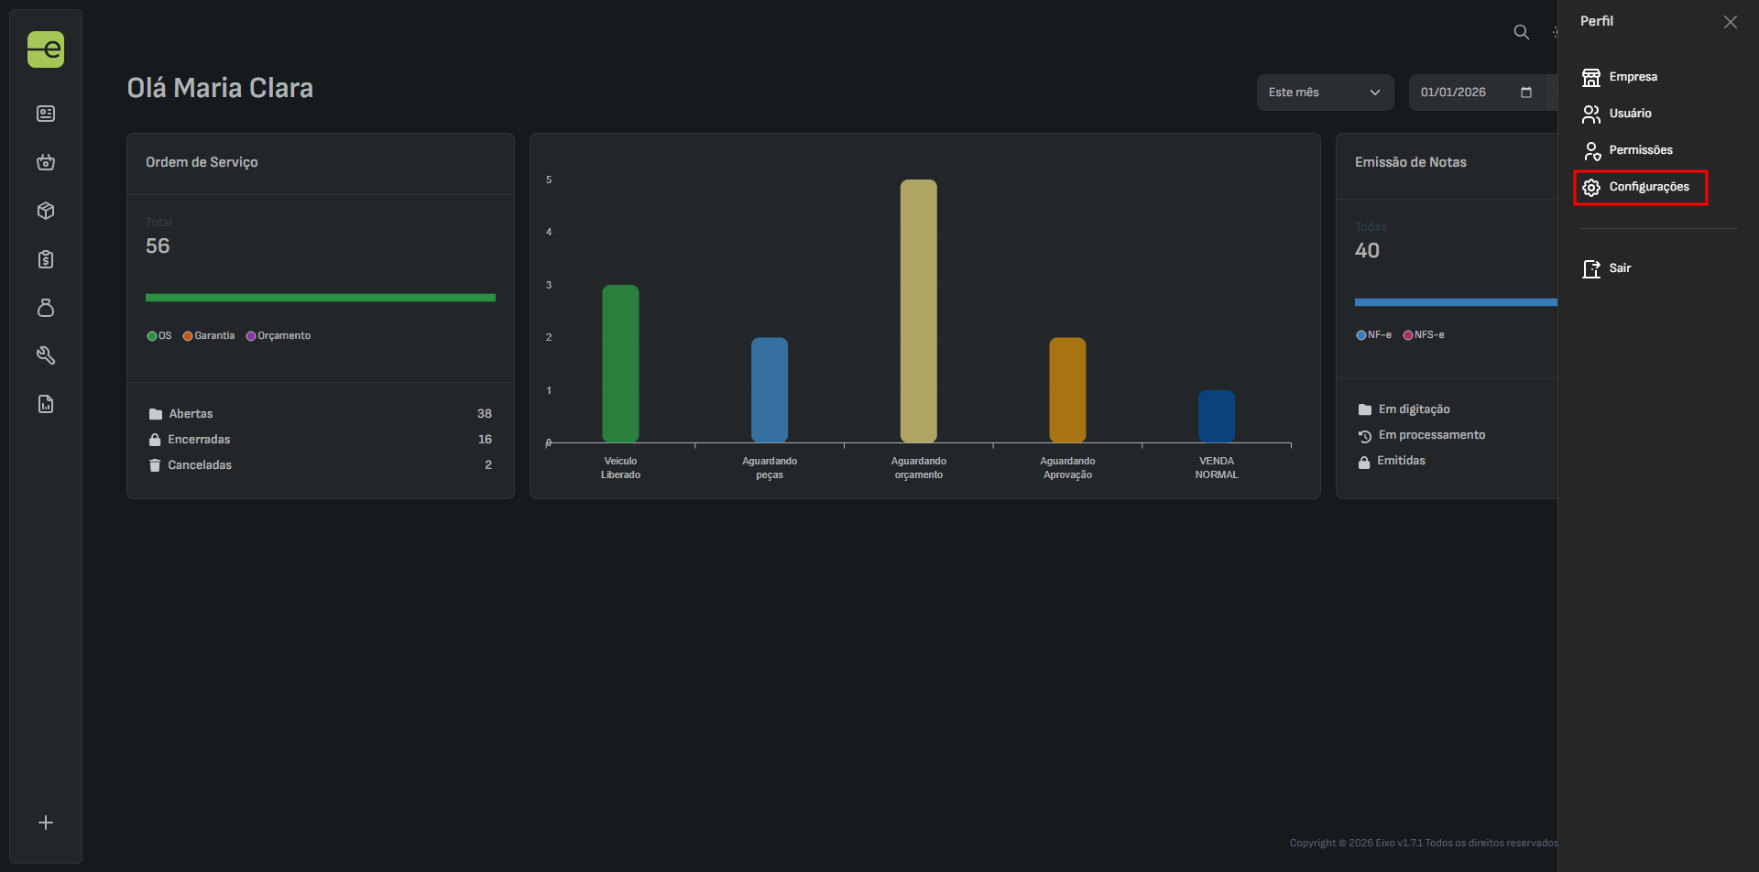Open the report document chart sidebar icon
Viewport: 1759px width, 872px height.
[x=46, y=404]
